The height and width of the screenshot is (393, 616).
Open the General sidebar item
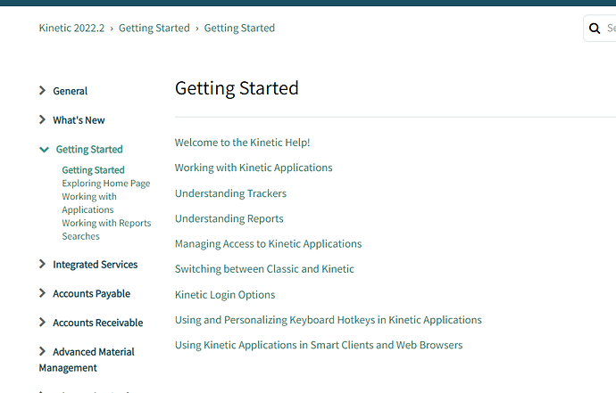(70, 91)
